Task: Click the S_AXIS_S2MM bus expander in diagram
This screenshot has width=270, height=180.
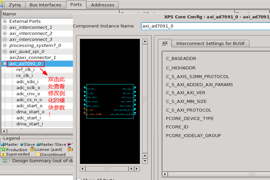Action: point(85,113)
